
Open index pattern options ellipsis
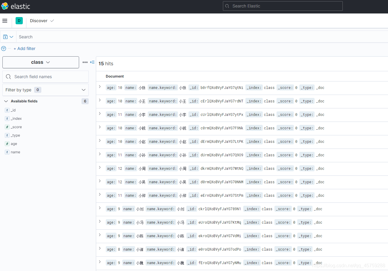click(x=85, y=62)
